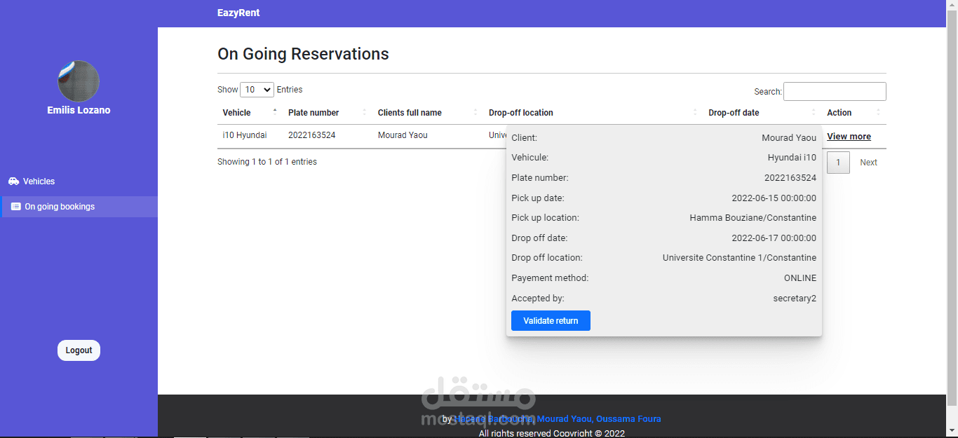Screen dimensions: 958x438
Task: Select On going bookings in the sidebar
Action: click(60, 207)
